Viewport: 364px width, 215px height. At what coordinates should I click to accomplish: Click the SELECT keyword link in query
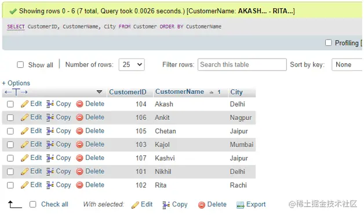pos(16,27)
